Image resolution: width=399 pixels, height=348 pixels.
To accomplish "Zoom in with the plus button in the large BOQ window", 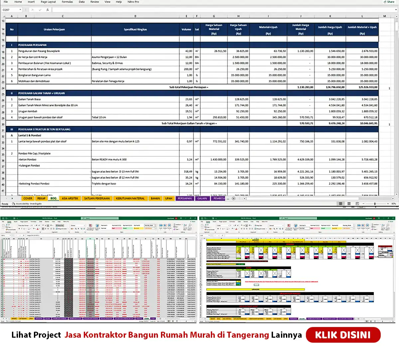I will (x=388, y=204).
